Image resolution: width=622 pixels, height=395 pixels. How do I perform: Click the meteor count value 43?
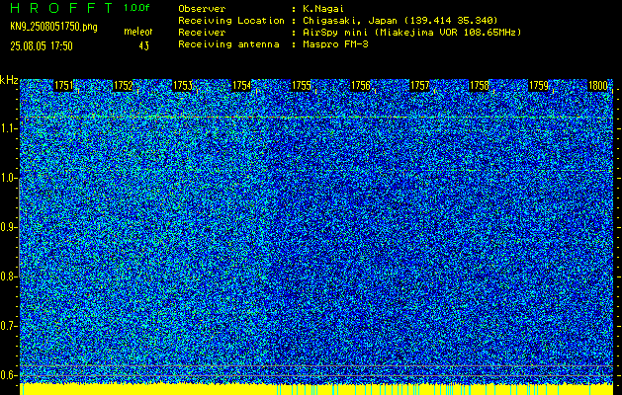coord(144,46)
